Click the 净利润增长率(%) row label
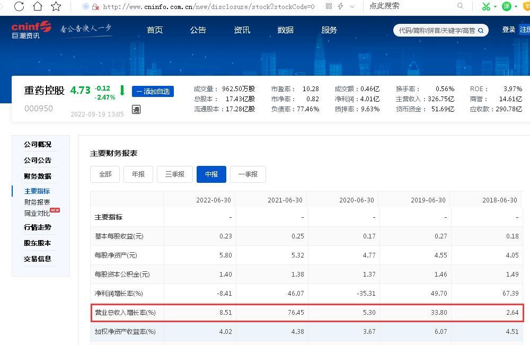The image size is (530, 345). pyautogui.click(x=119, y=294)
